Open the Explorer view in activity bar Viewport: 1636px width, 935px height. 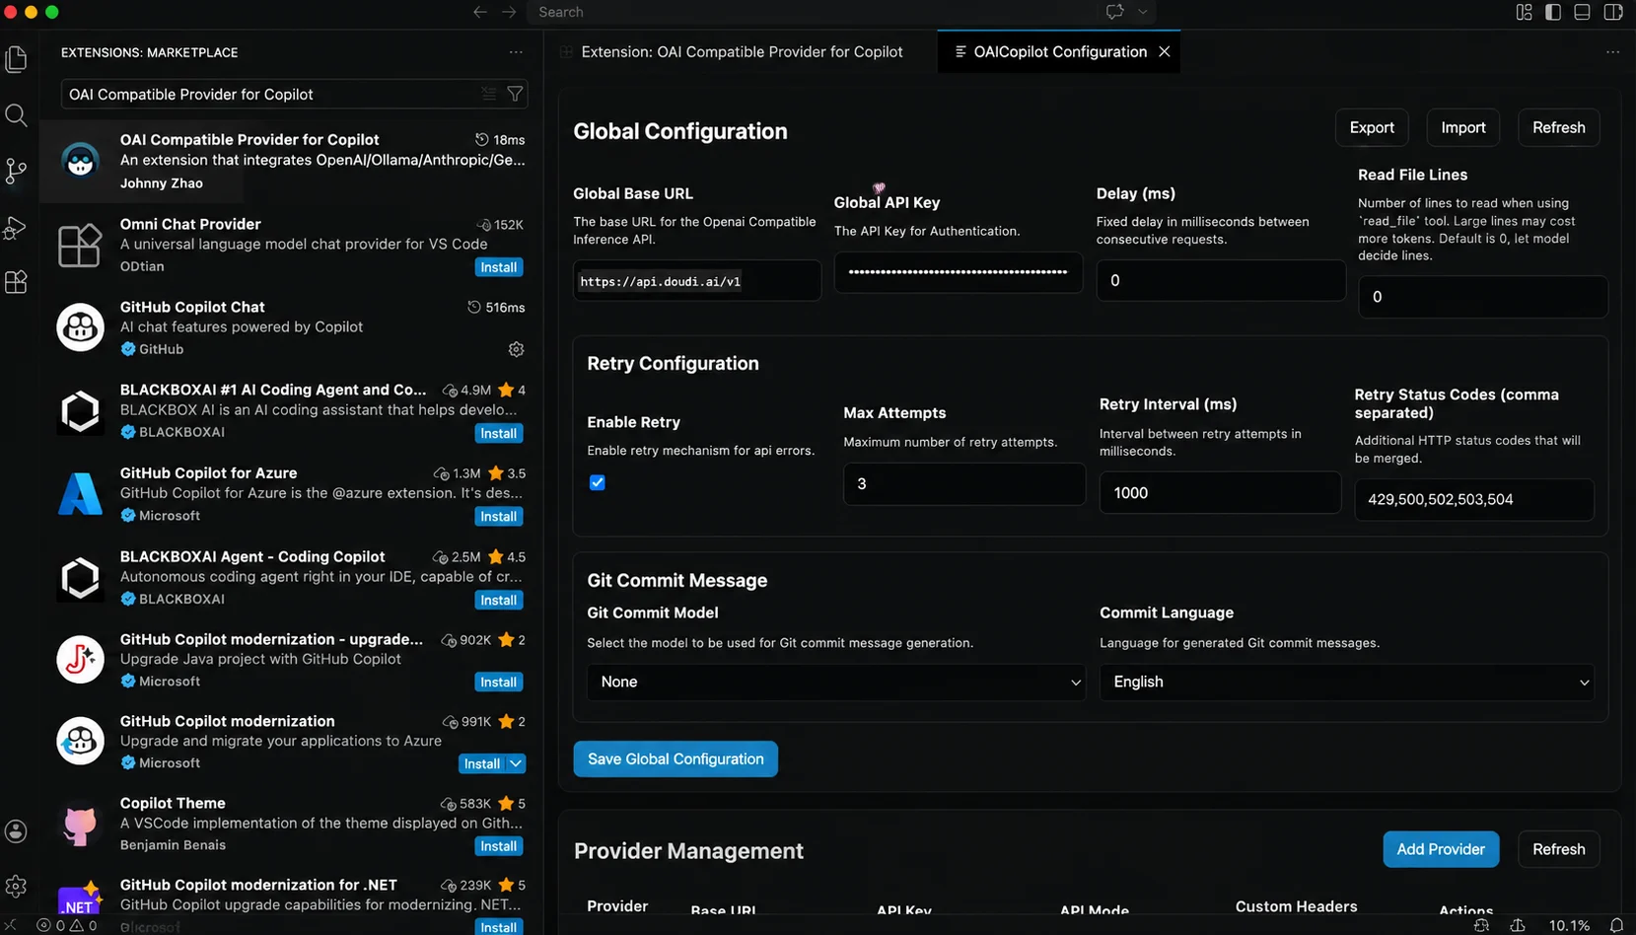16,59
